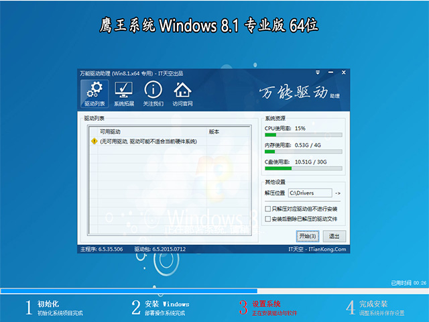Image resolution: width=429 pixels, height=322 pixels.
Task: Click the 已用时间 00:26 timer text
Action: tap(408, 283)
